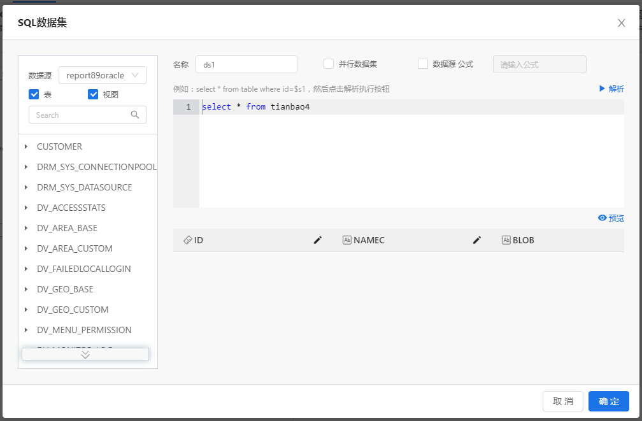Viewport: 642px width, 421px height.
Task: Select the DV_AREA_BASE table name
Action: [67, 228]
